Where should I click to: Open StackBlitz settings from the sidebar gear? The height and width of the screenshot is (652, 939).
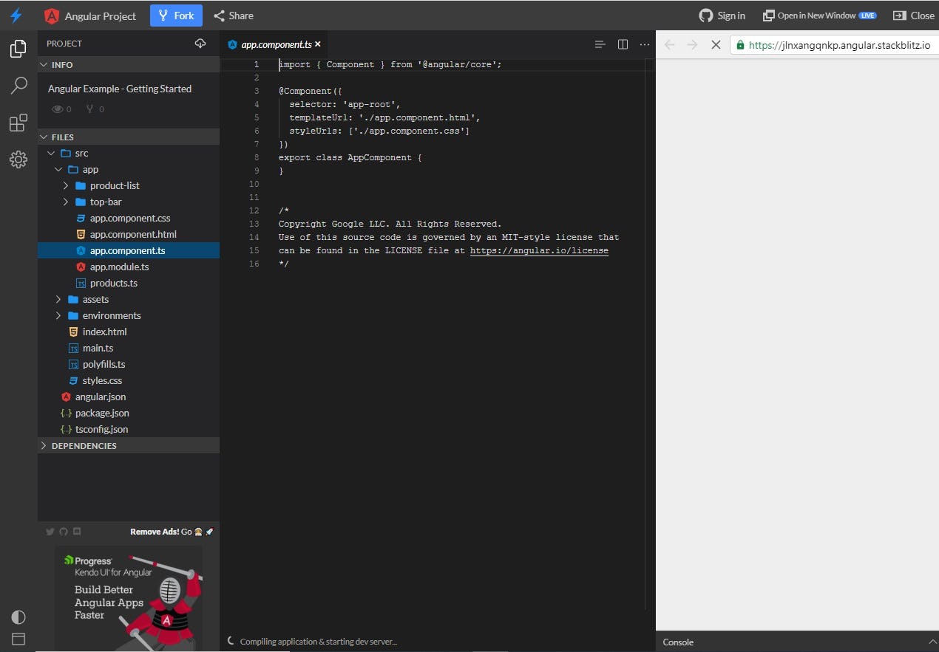[x=18, y=159]
